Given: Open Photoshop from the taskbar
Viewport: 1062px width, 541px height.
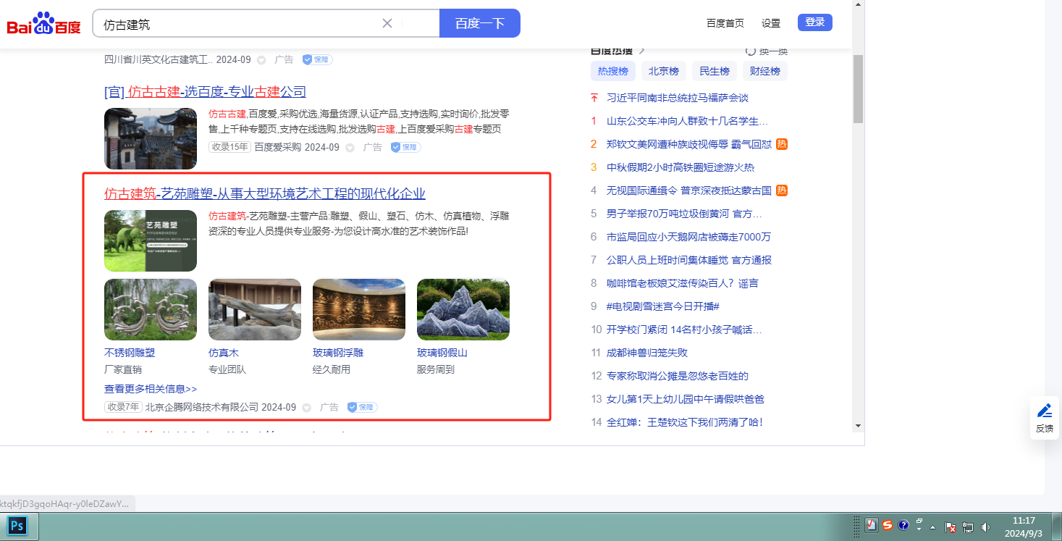Looking at the screenshot, I should pos(17,525).
